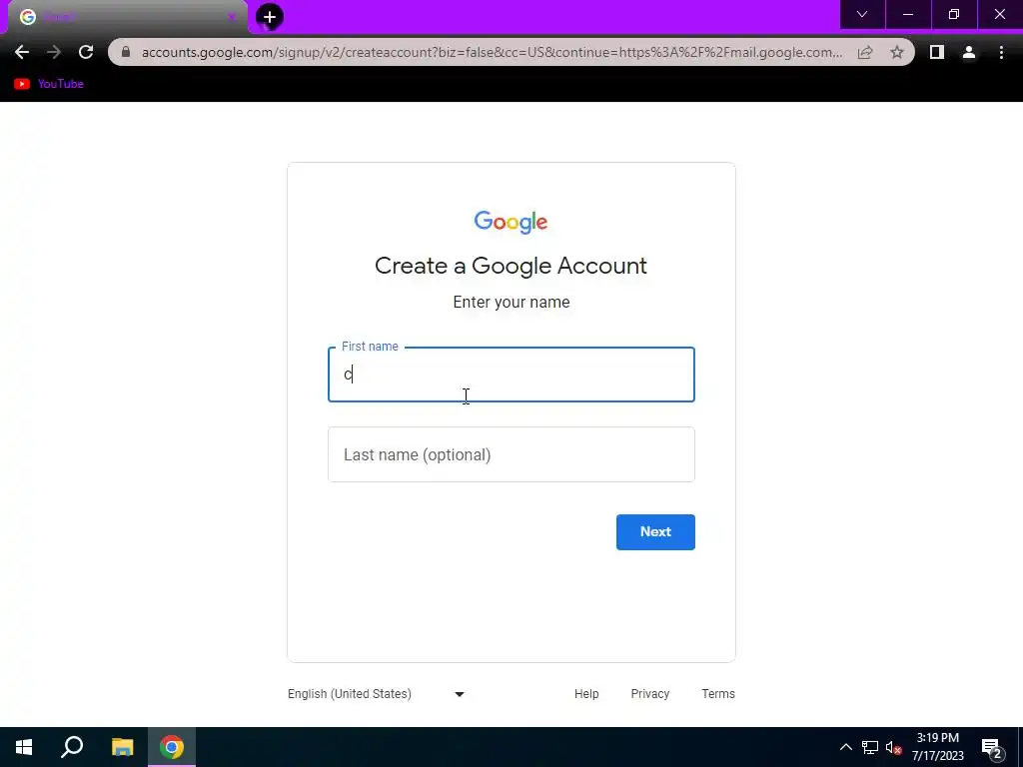Screen dimensions: 1023x767
Task: Show hidden system tray icons
Action: coord(845,747)
